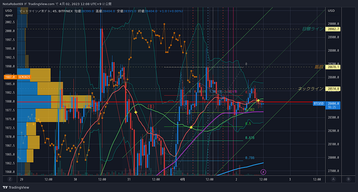Click the 1960.0 left axis tick

(10, 172)
